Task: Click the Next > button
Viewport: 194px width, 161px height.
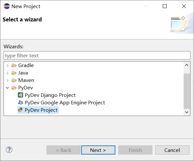Action: coord(98,150)
